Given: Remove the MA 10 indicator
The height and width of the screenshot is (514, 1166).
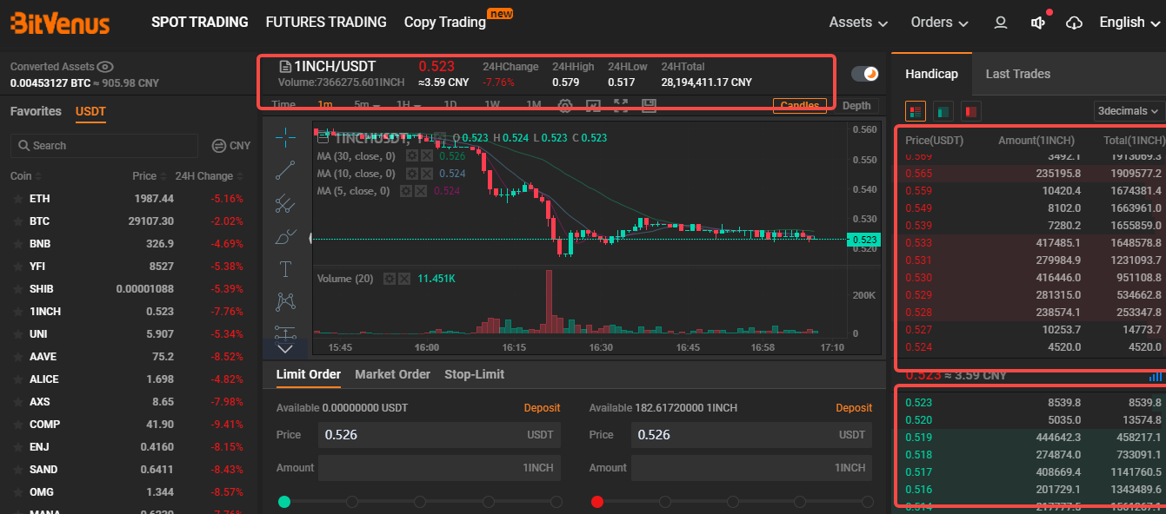Looking at the screenshot, I should pos(426,174).
